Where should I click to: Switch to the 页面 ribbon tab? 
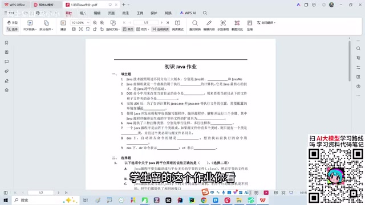click(111, 13)
